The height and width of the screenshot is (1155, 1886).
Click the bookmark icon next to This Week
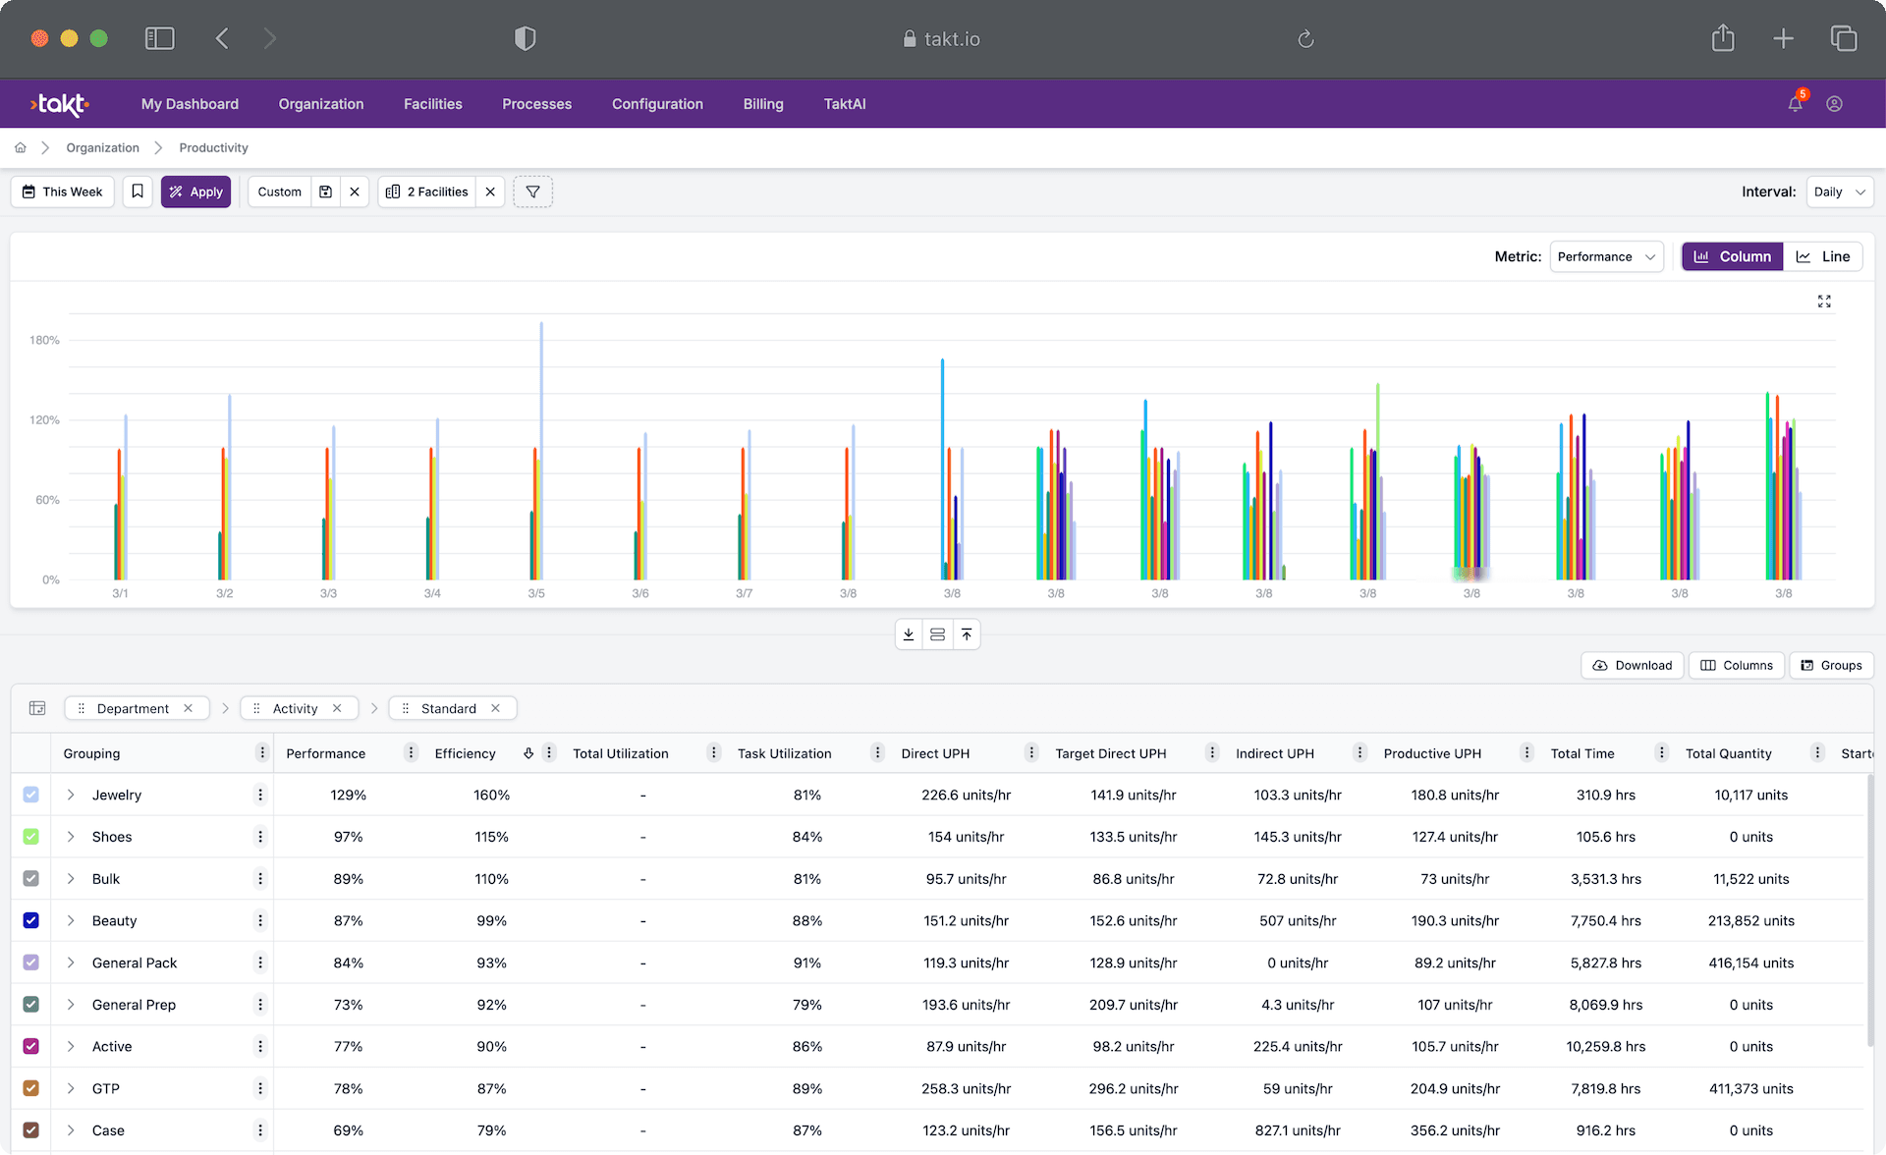[138, 192]
